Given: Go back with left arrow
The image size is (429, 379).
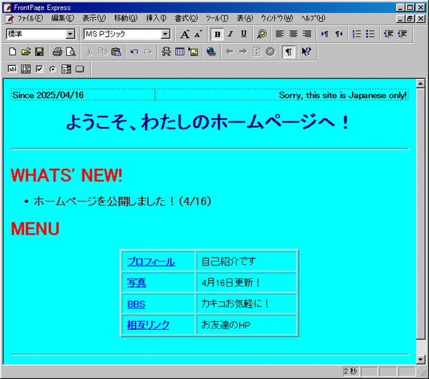Looking at the screenshot, I should [x=230, y=52].
